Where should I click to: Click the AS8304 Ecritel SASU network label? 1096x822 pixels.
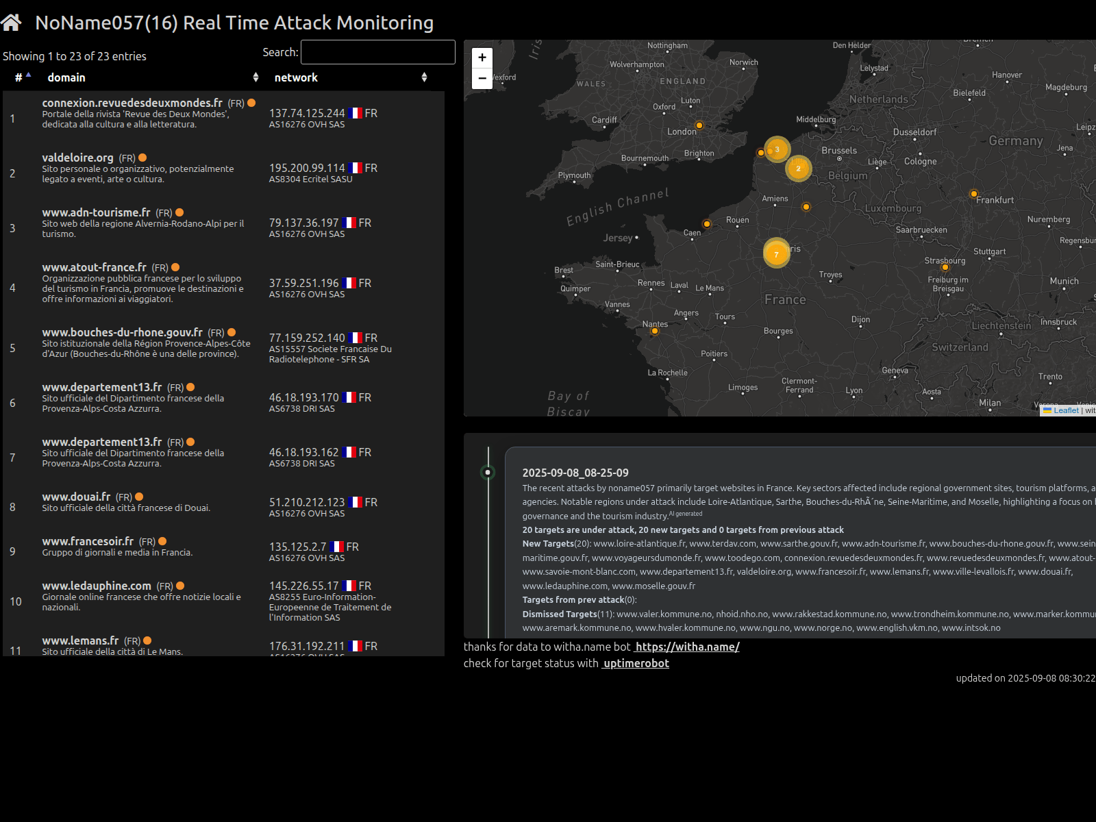pyautogui.click(x=311, y=179)
